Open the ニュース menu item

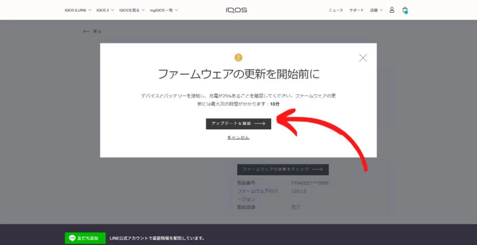pos(336,10)
